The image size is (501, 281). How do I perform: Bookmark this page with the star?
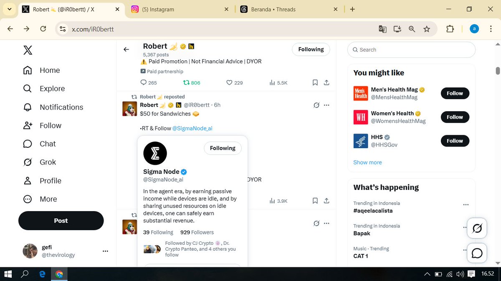[426, 29]
